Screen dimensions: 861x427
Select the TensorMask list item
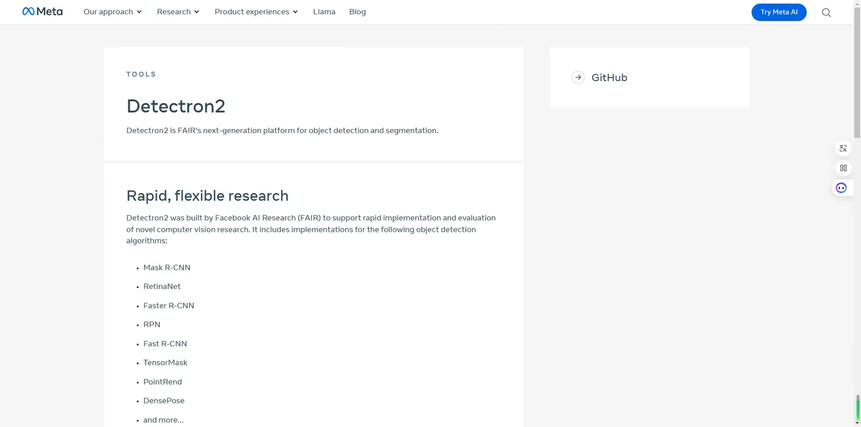coord(166,363)
